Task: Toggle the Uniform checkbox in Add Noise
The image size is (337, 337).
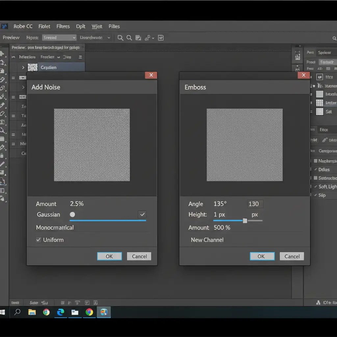Action: pos(39,240)
